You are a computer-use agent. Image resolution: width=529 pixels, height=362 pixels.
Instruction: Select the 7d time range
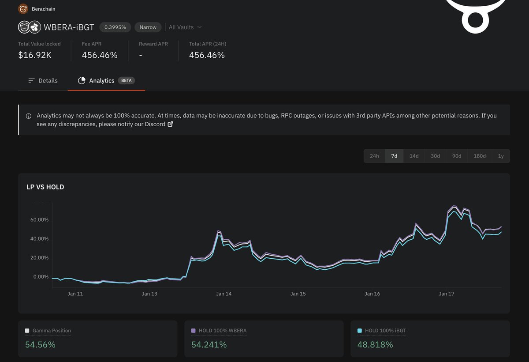pyautogui.click(x=394, y=156)
